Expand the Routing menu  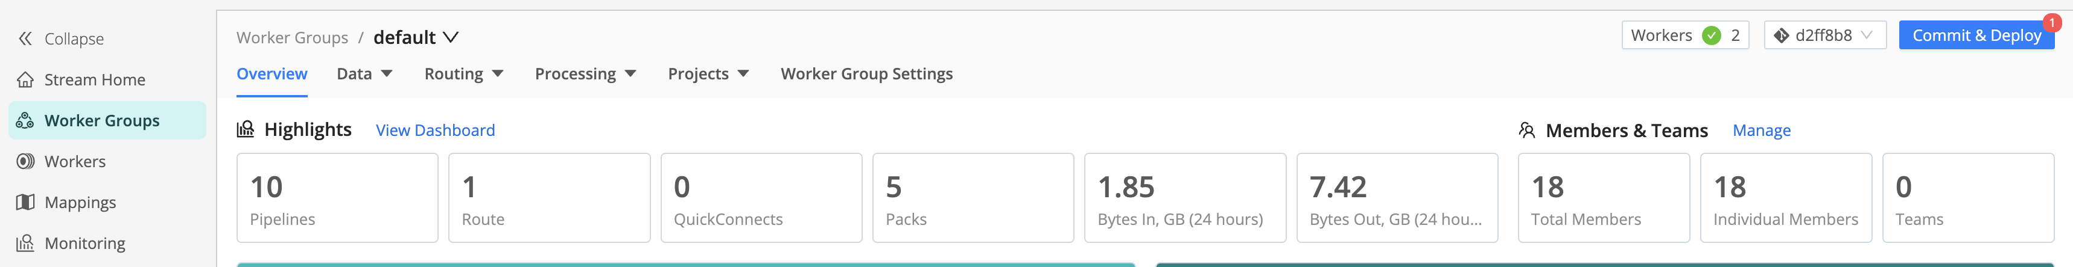point(463,74)
